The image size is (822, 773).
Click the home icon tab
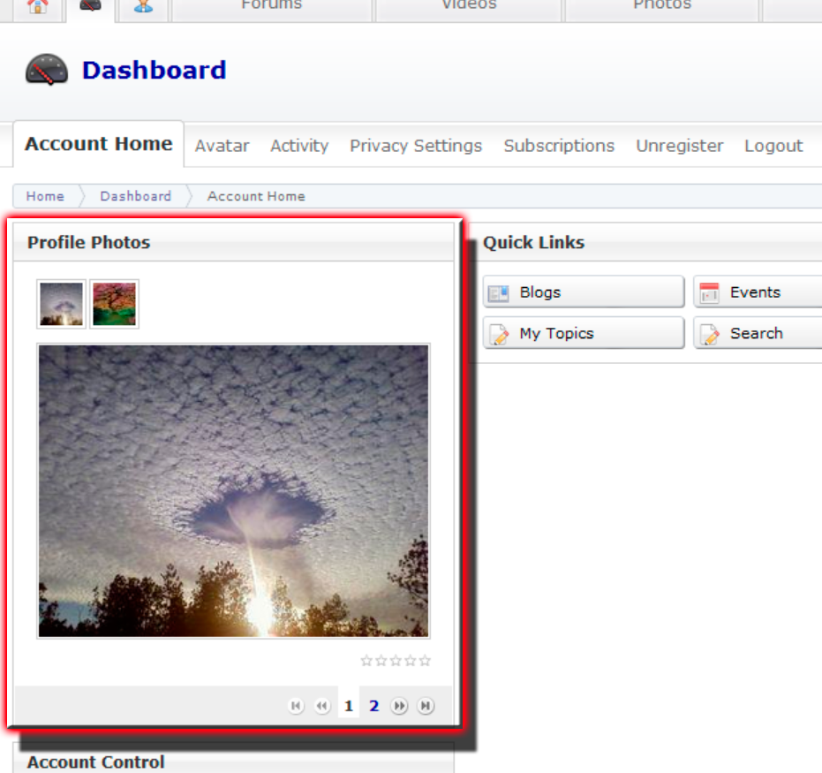click(x=37, y=7)
